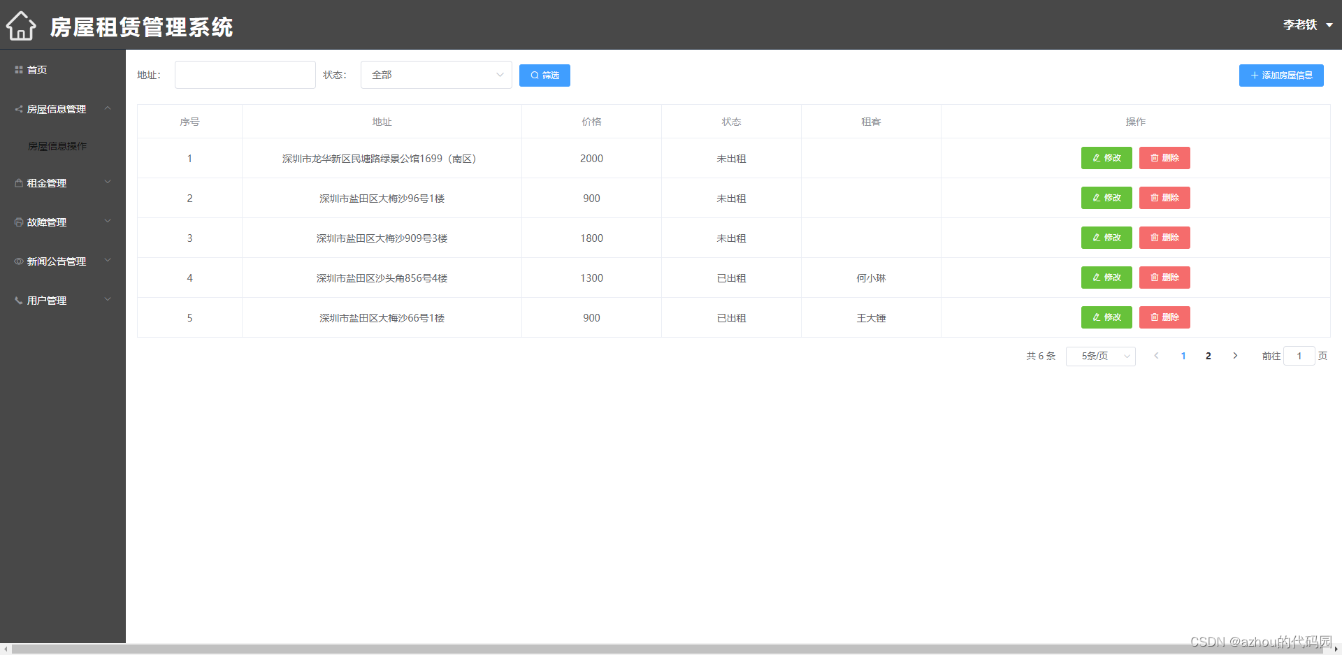
Task: Click tenant name 王大锤
Action: click(871, 318)
